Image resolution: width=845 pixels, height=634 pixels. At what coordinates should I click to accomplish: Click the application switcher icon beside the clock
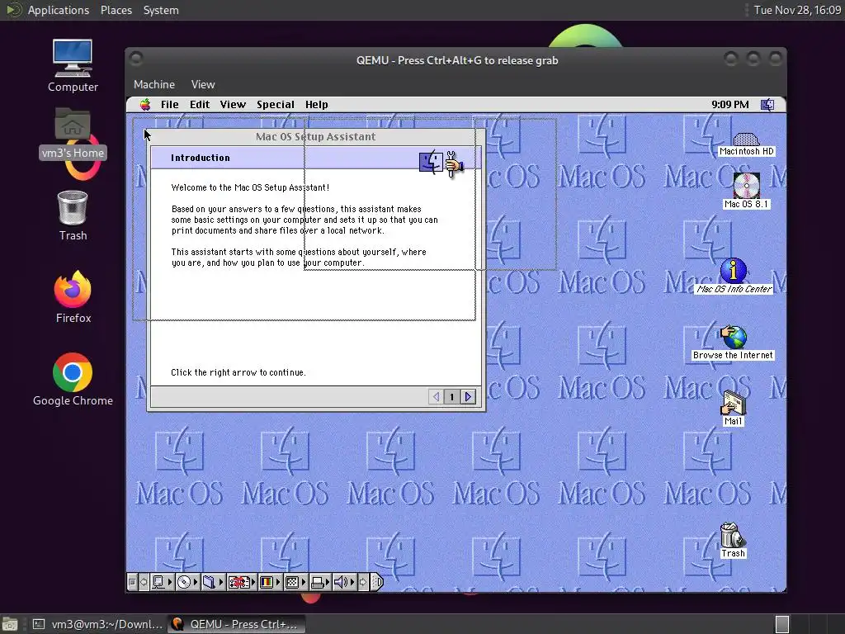coord(767,105)
